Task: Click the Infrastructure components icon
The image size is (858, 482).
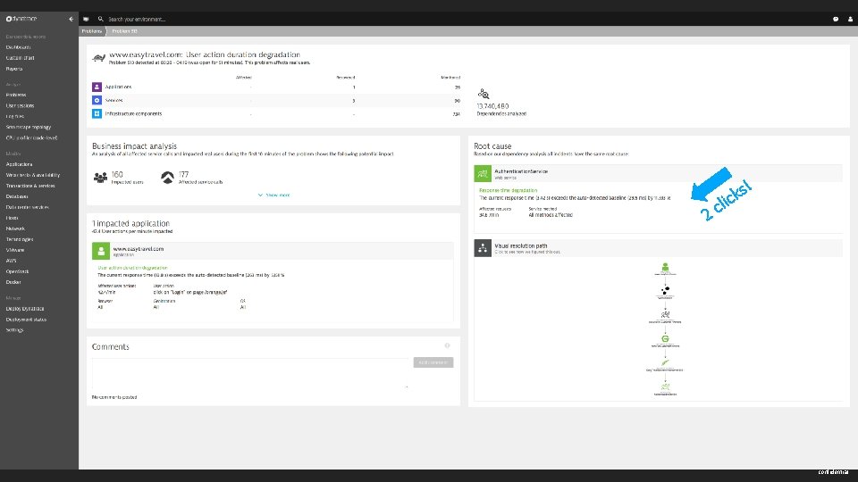Action: pos(97,113)
